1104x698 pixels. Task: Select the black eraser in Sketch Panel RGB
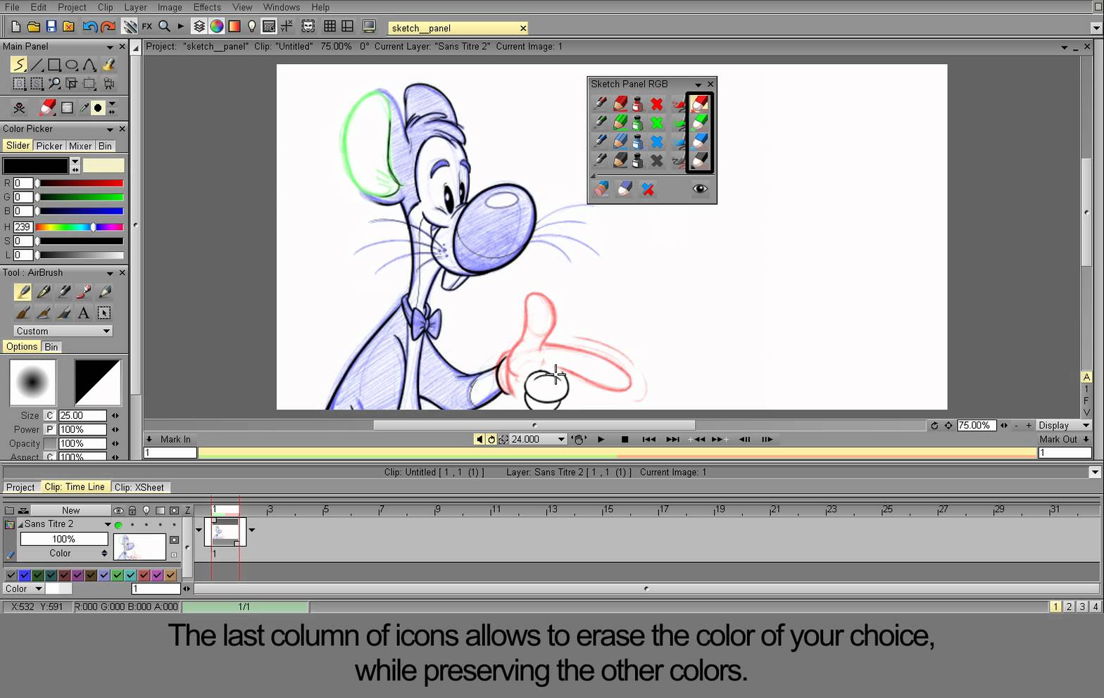tap(699, 161)
